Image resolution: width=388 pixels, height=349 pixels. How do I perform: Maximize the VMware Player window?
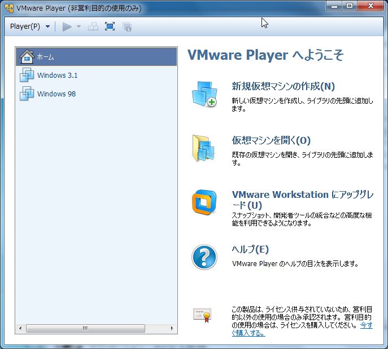[350, 6]
